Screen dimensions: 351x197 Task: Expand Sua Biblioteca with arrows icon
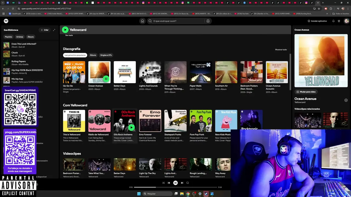[x=54, y=30]
